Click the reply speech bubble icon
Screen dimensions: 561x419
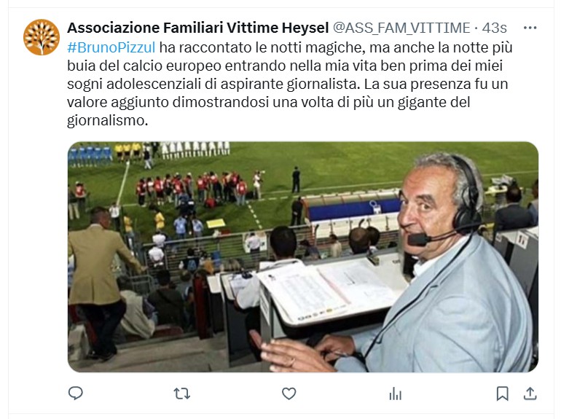(76, 393)
